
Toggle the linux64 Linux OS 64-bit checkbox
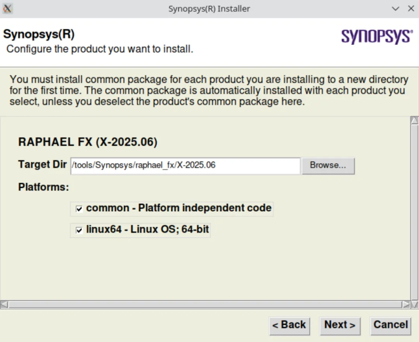(79, 230)
